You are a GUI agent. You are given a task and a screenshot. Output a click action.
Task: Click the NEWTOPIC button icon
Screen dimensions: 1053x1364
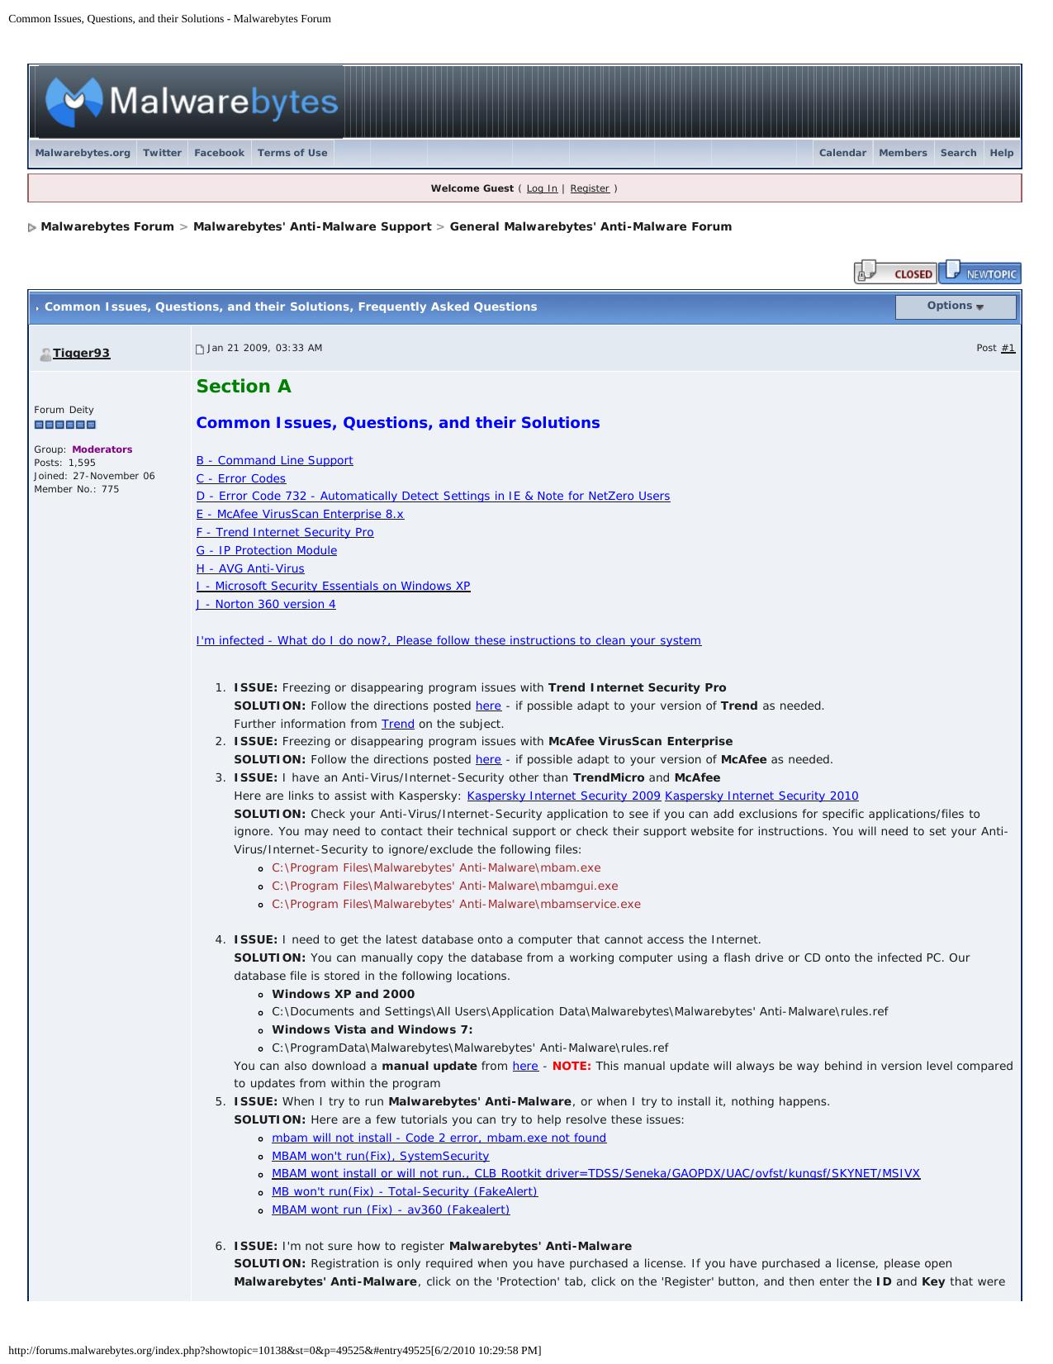pos(980,272)
